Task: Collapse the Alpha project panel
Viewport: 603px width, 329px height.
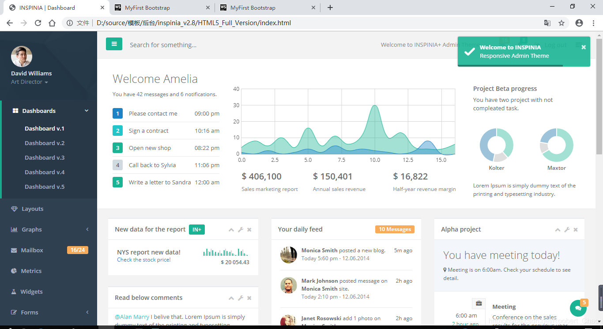Action: click(558, 230)
